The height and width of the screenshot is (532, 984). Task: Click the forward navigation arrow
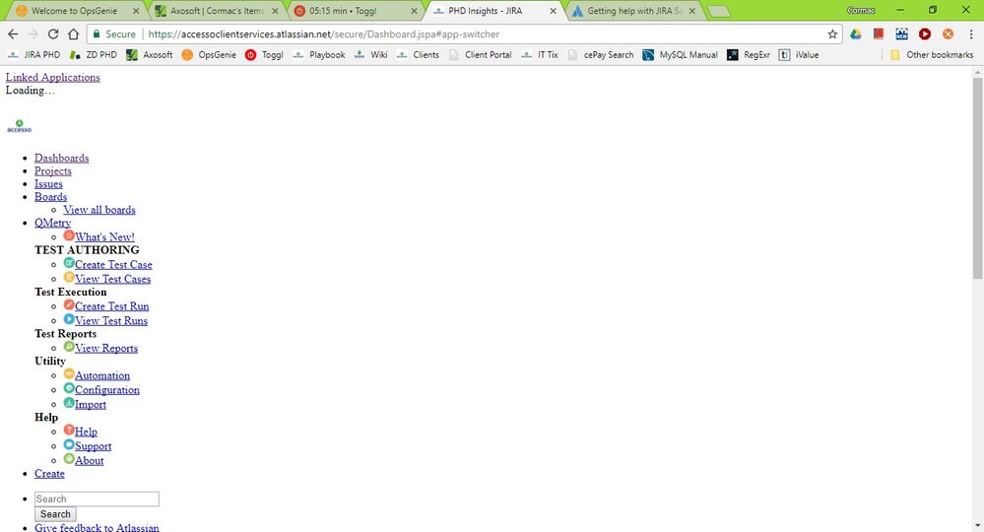coord(33,33)
